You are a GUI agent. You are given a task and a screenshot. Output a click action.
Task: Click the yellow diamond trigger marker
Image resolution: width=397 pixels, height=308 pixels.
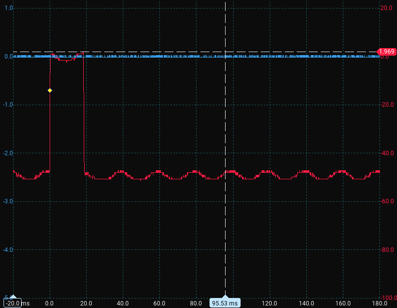pos(50,90)
